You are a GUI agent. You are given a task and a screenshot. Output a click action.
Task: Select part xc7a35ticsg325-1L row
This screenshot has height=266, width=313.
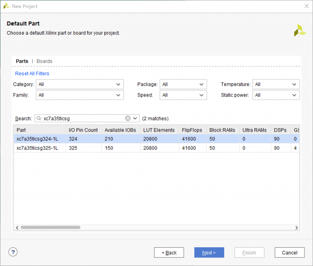37,148
